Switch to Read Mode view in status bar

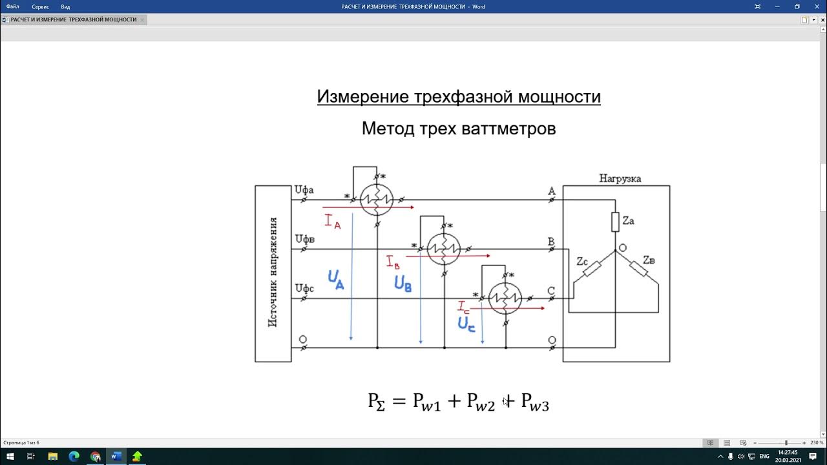710,442
